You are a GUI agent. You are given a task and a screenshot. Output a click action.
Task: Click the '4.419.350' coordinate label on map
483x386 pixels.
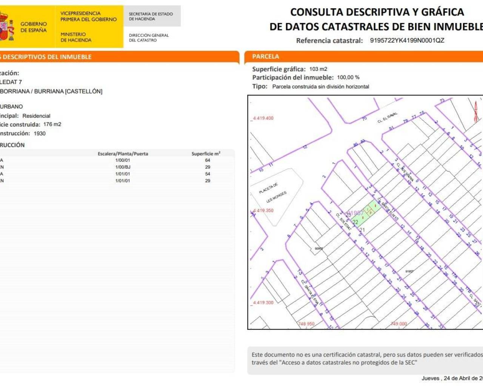pyautogui.click(x=263, y=211)
